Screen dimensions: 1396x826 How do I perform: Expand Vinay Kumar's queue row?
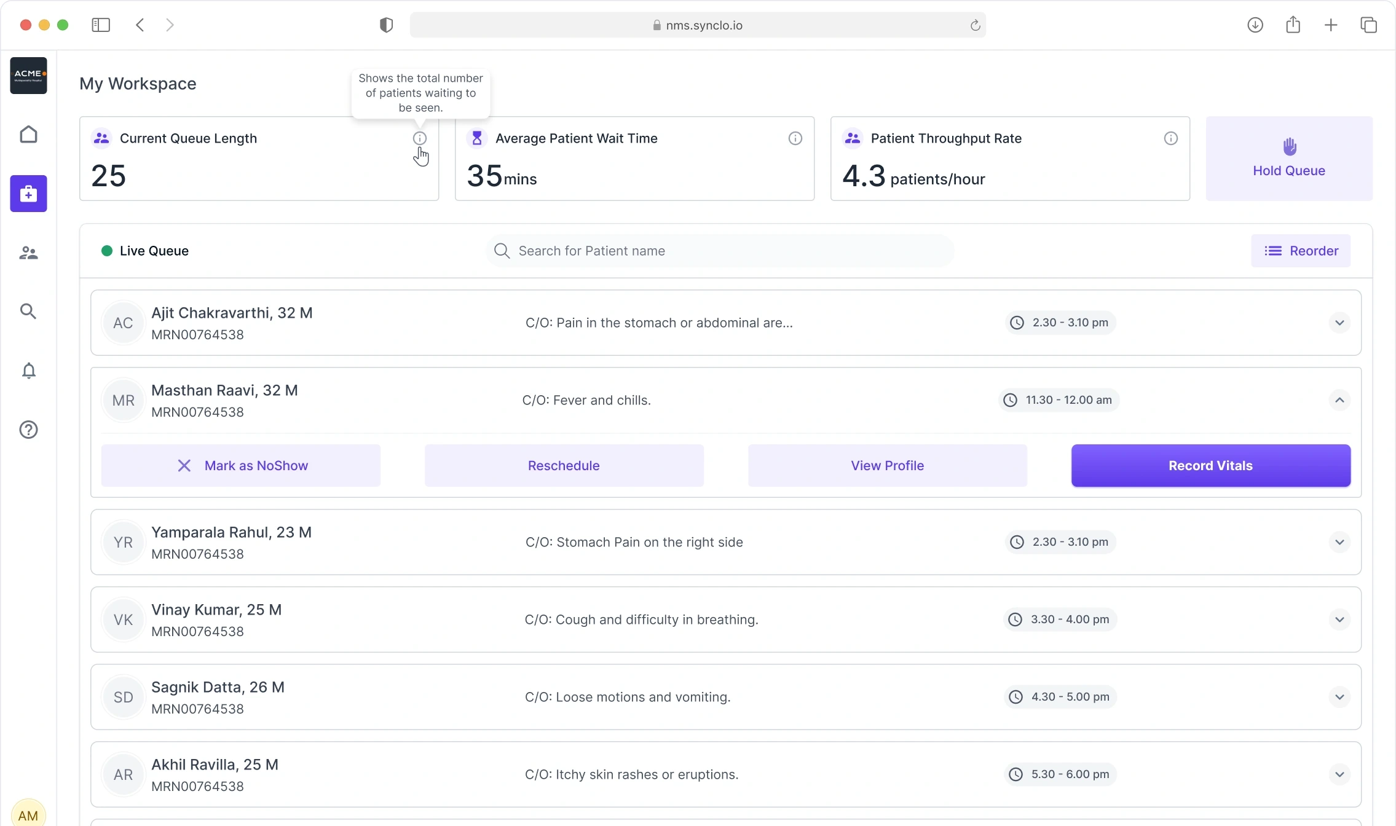[x=1339, y=619]
